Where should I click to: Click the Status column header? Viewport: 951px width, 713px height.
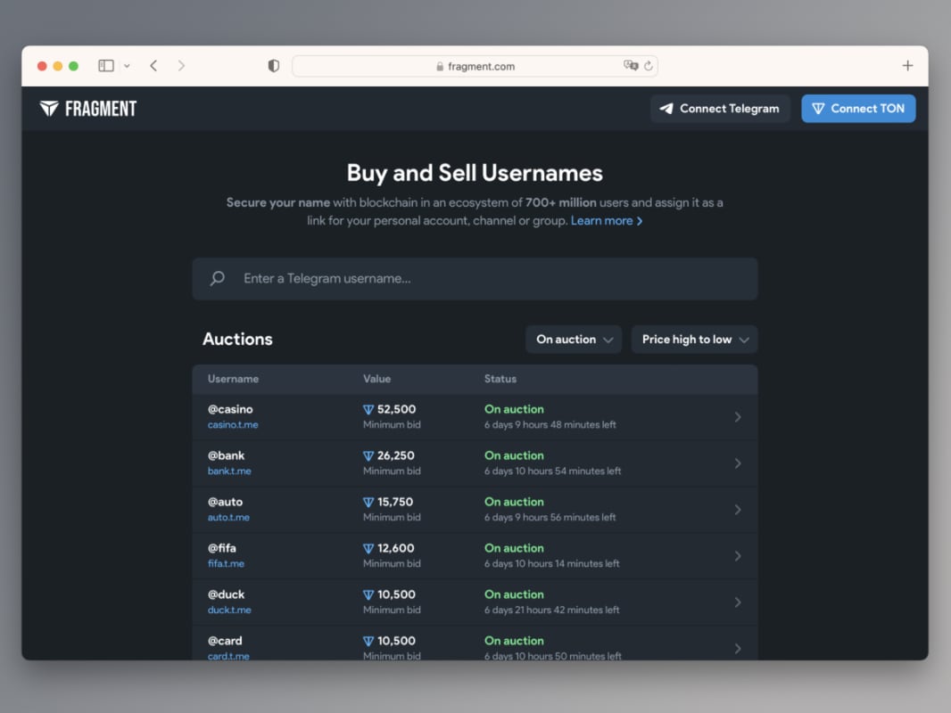tap(500, 379)
